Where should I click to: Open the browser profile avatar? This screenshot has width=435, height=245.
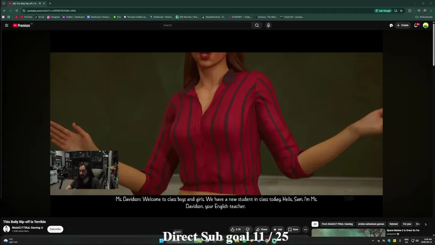pyautogui.click(x=425, y=11)
